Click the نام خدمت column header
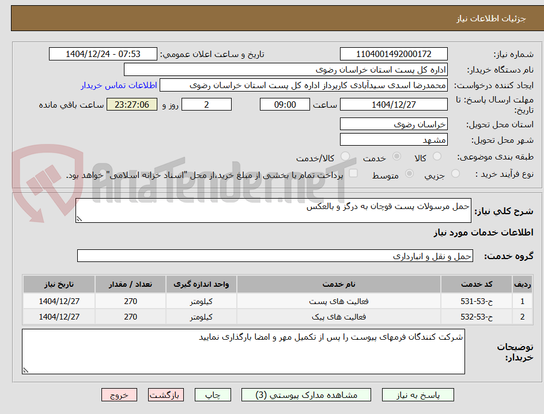This screenshot has width=544, height=414. click(339, 284)
